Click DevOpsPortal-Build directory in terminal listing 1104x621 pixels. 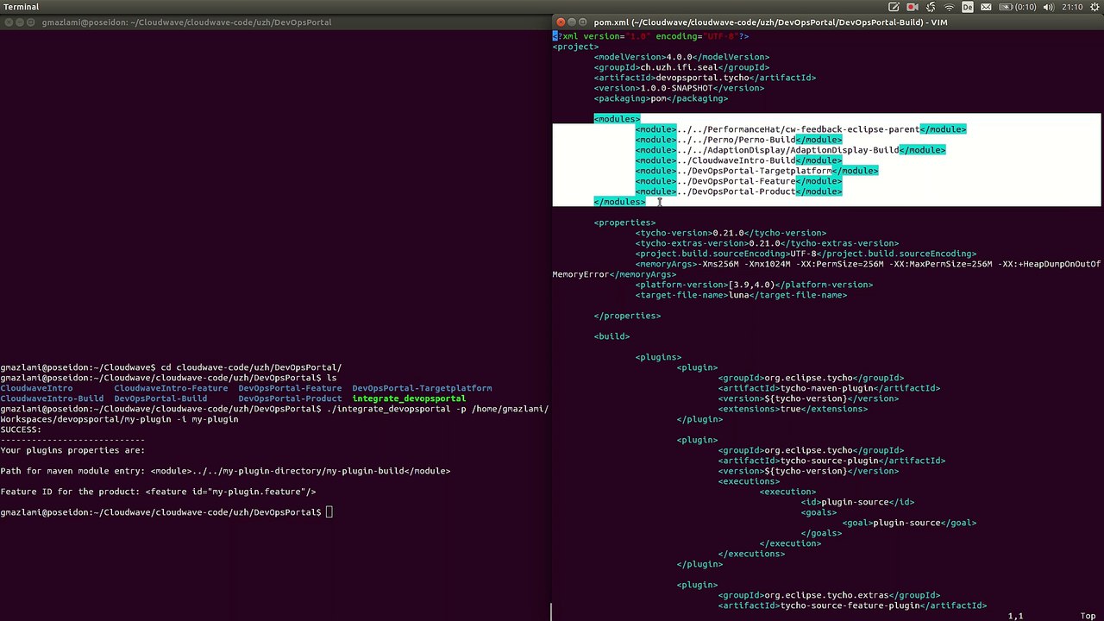point(160,398)
